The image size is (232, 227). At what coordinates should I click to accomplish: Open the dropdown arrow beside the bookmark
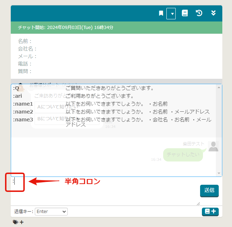[171, 14]
